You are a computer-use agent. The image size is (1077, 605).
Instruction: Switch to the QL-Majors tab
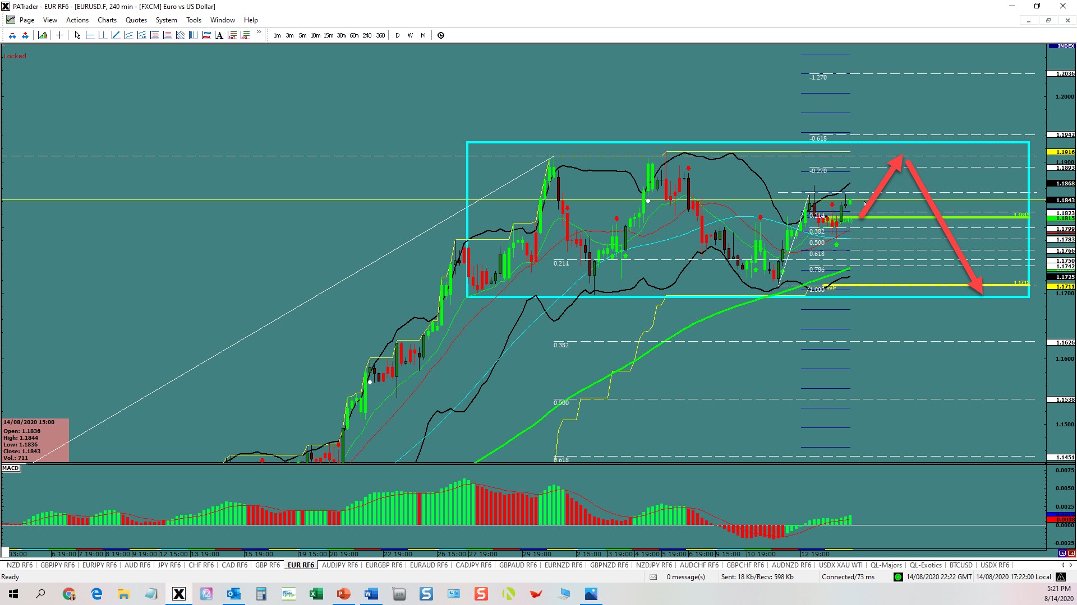click(886, 565)
